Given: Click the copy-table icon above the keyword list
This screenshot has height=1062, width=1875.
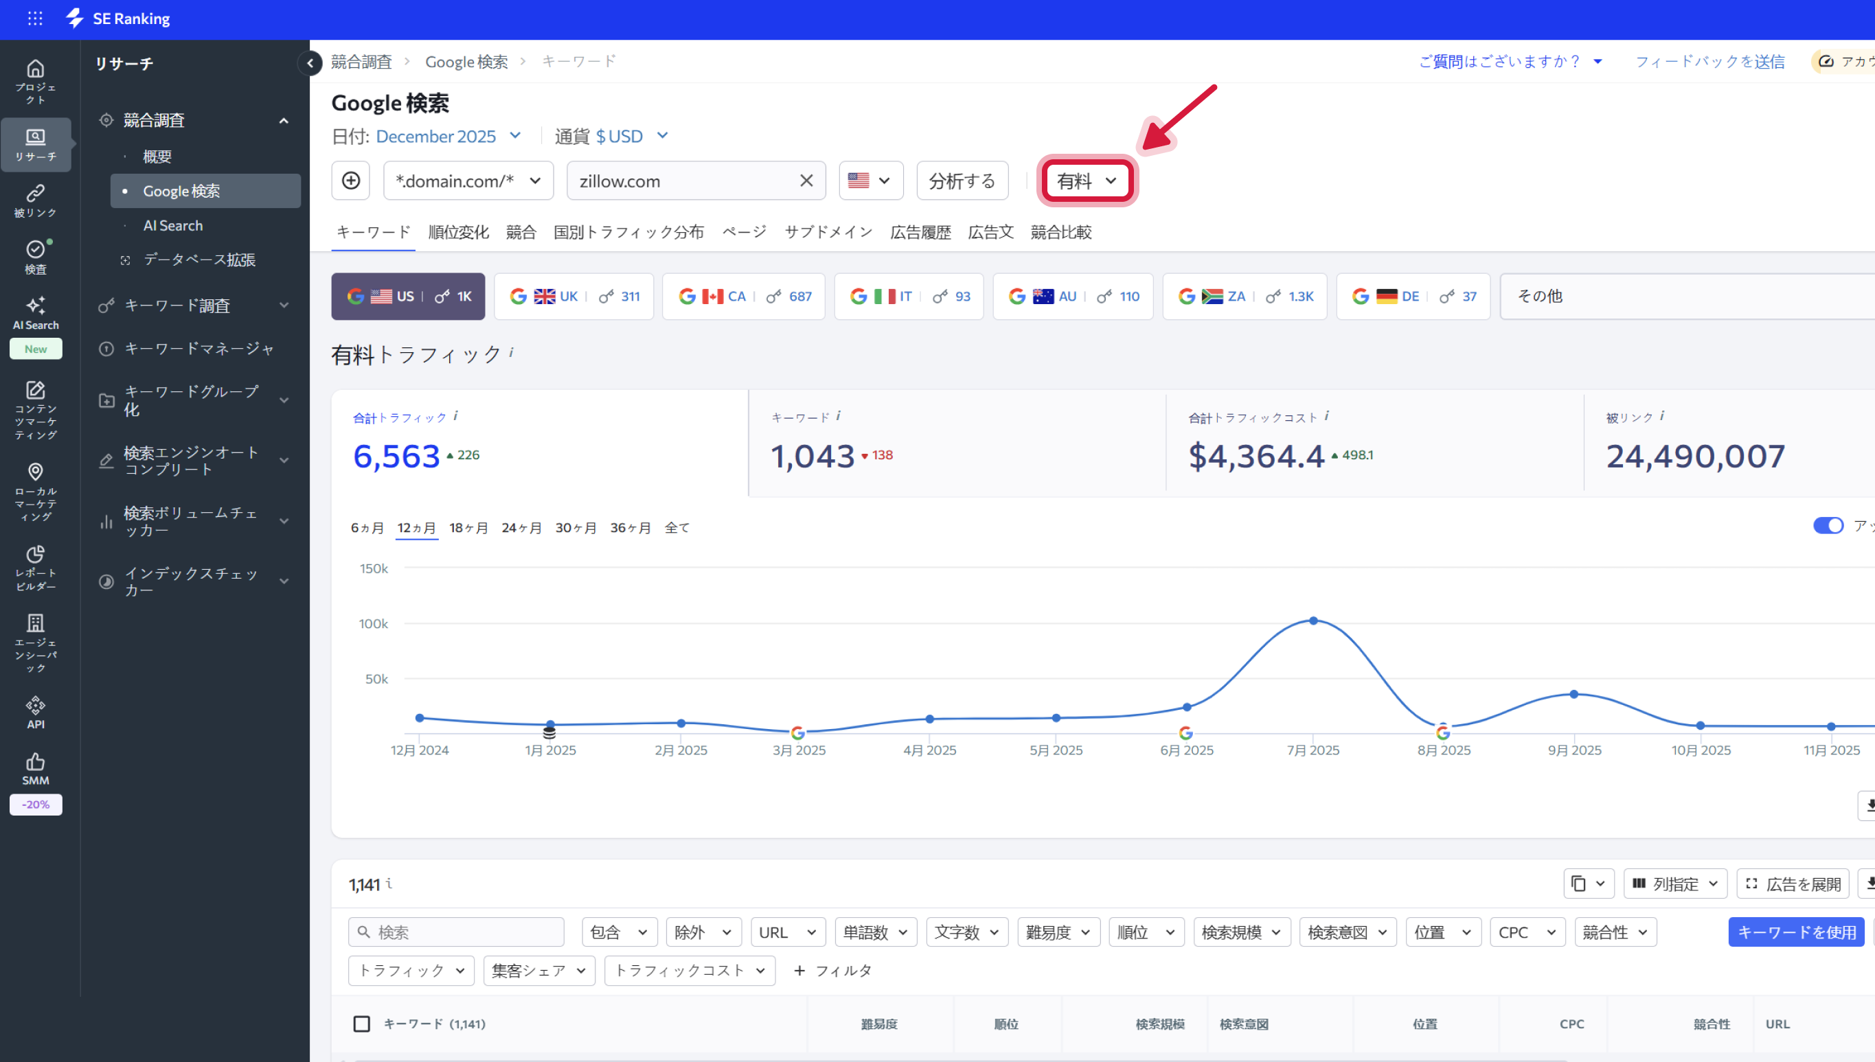Looking at the screenshot, I should click(1589, 884).
